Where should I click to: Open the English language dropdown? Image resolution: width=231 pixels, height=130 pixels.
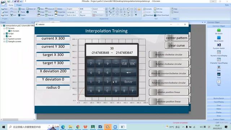pyautogui.click(x=73, y=9)
